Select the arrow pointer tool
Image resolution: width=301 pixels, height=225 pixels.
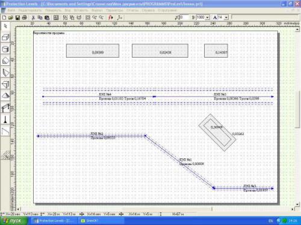coord(5,26)
